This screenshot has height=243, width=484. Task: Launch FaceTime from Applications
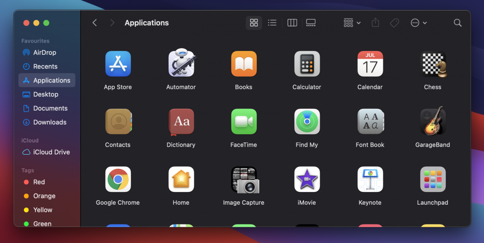tap(244, 121)
